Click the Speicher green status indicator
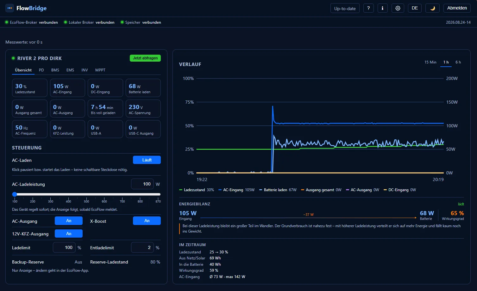 [122, 22]
